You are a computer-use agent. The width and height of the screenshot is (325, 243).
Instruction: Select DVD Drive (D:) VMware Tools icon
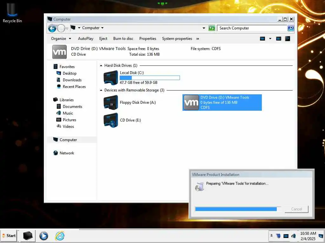click(191, 103)
